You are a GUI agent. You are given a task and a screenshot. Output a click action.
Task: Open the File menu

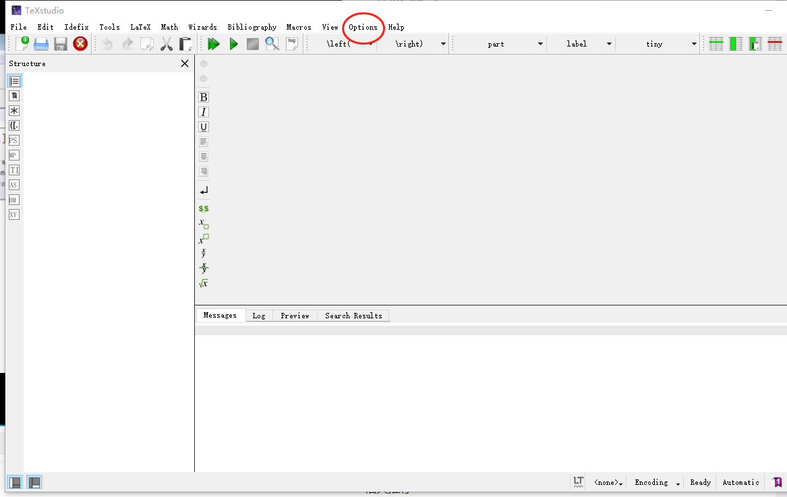pyautogui.click(x=19, y=27)
